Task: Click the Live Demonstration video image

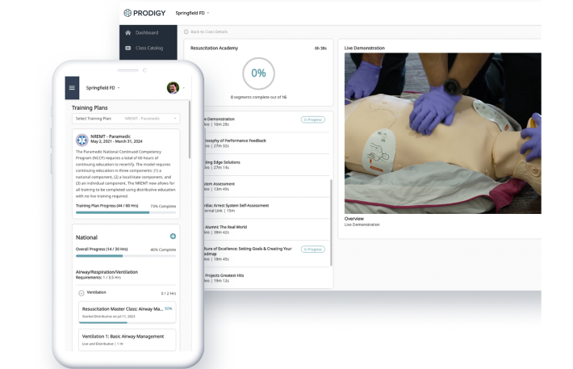Action: tap(442, 133)
